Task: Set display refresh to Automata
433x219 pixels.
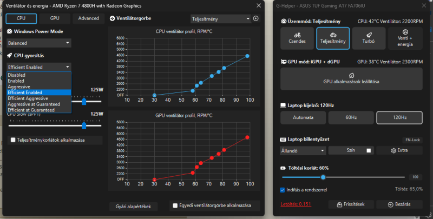Action: point(303,117)
